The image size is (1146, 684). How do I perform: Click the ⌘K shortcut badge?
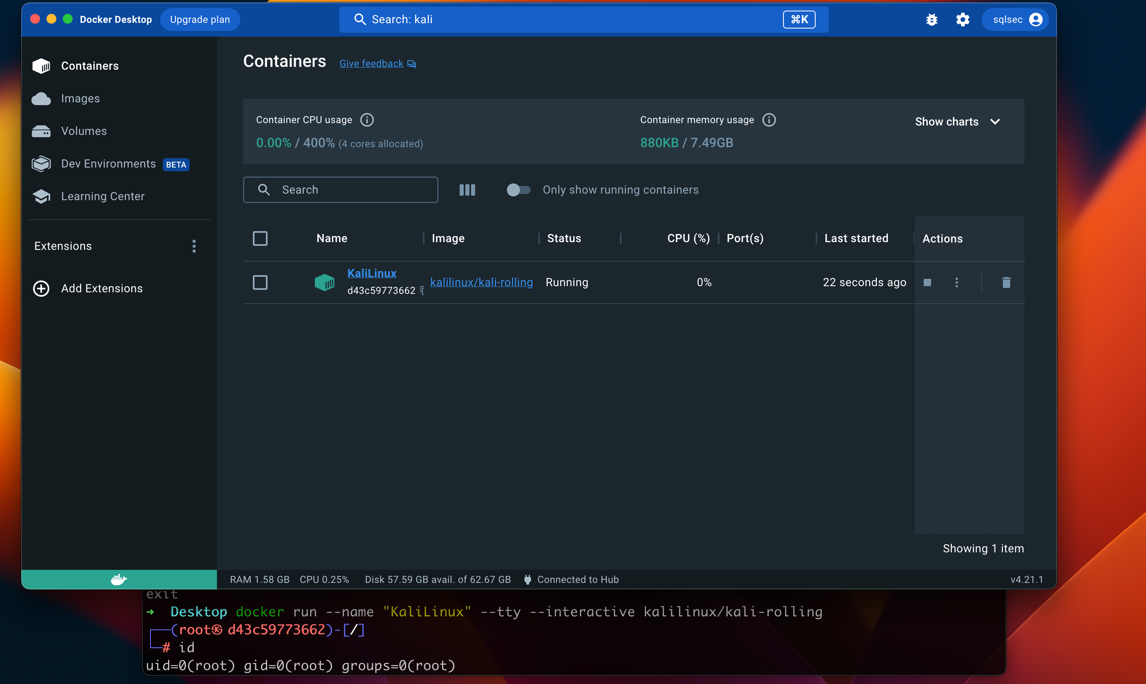[x=799, y=19]
